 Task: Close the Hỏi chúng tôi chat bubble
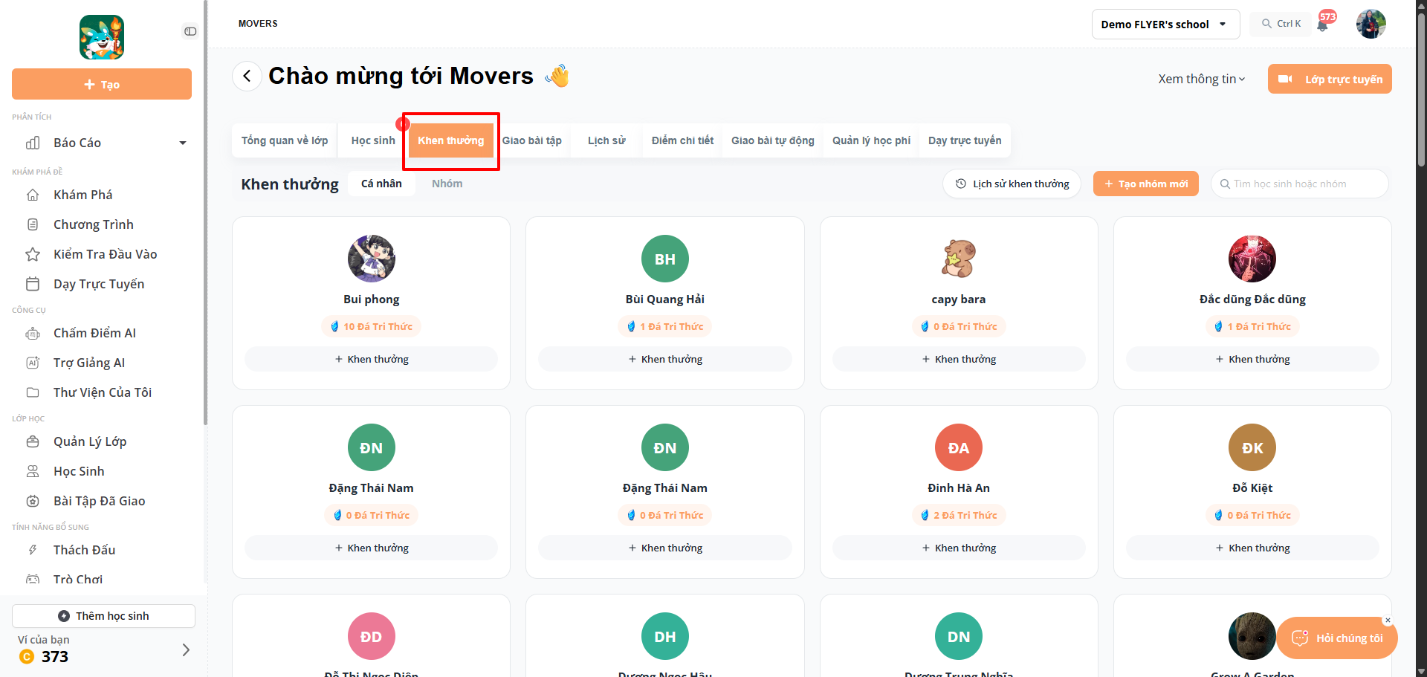[1388, 620]
